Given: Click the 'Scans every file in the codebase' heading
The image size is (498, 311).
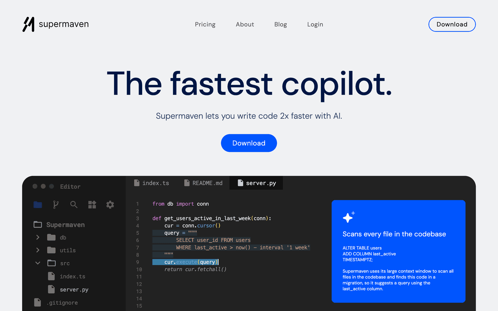Looking at the screenshot, I should coord(394,234).
